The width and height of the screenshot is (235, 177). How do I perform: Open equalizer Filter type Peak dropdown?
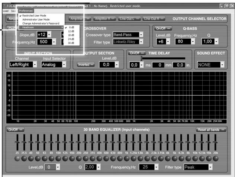point(210,167)
